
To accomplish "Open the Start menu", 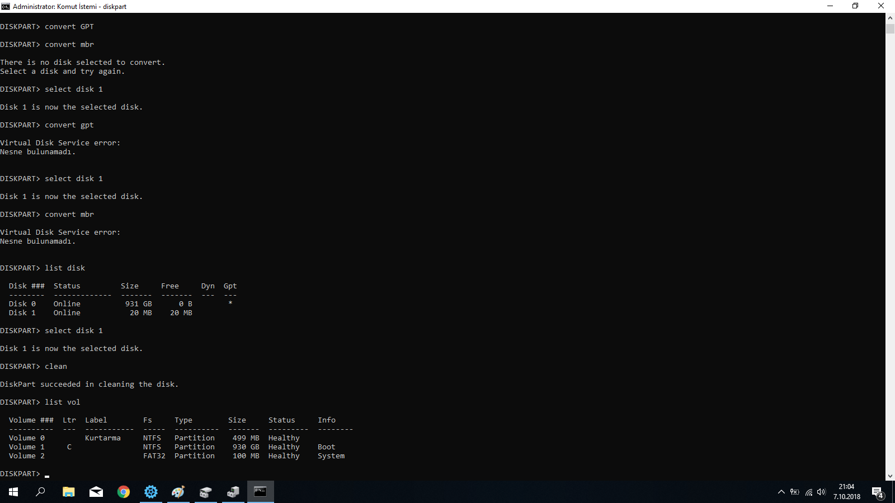I will click(x=12, y=492).
